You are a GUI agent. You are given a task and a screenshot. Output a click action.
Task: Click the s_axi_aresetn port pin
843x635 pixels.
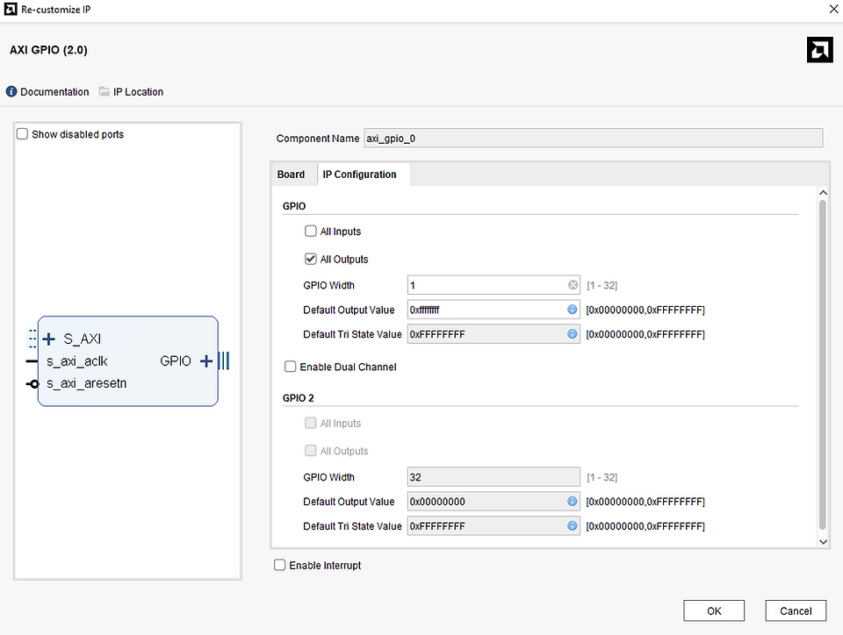pos(32,384)
